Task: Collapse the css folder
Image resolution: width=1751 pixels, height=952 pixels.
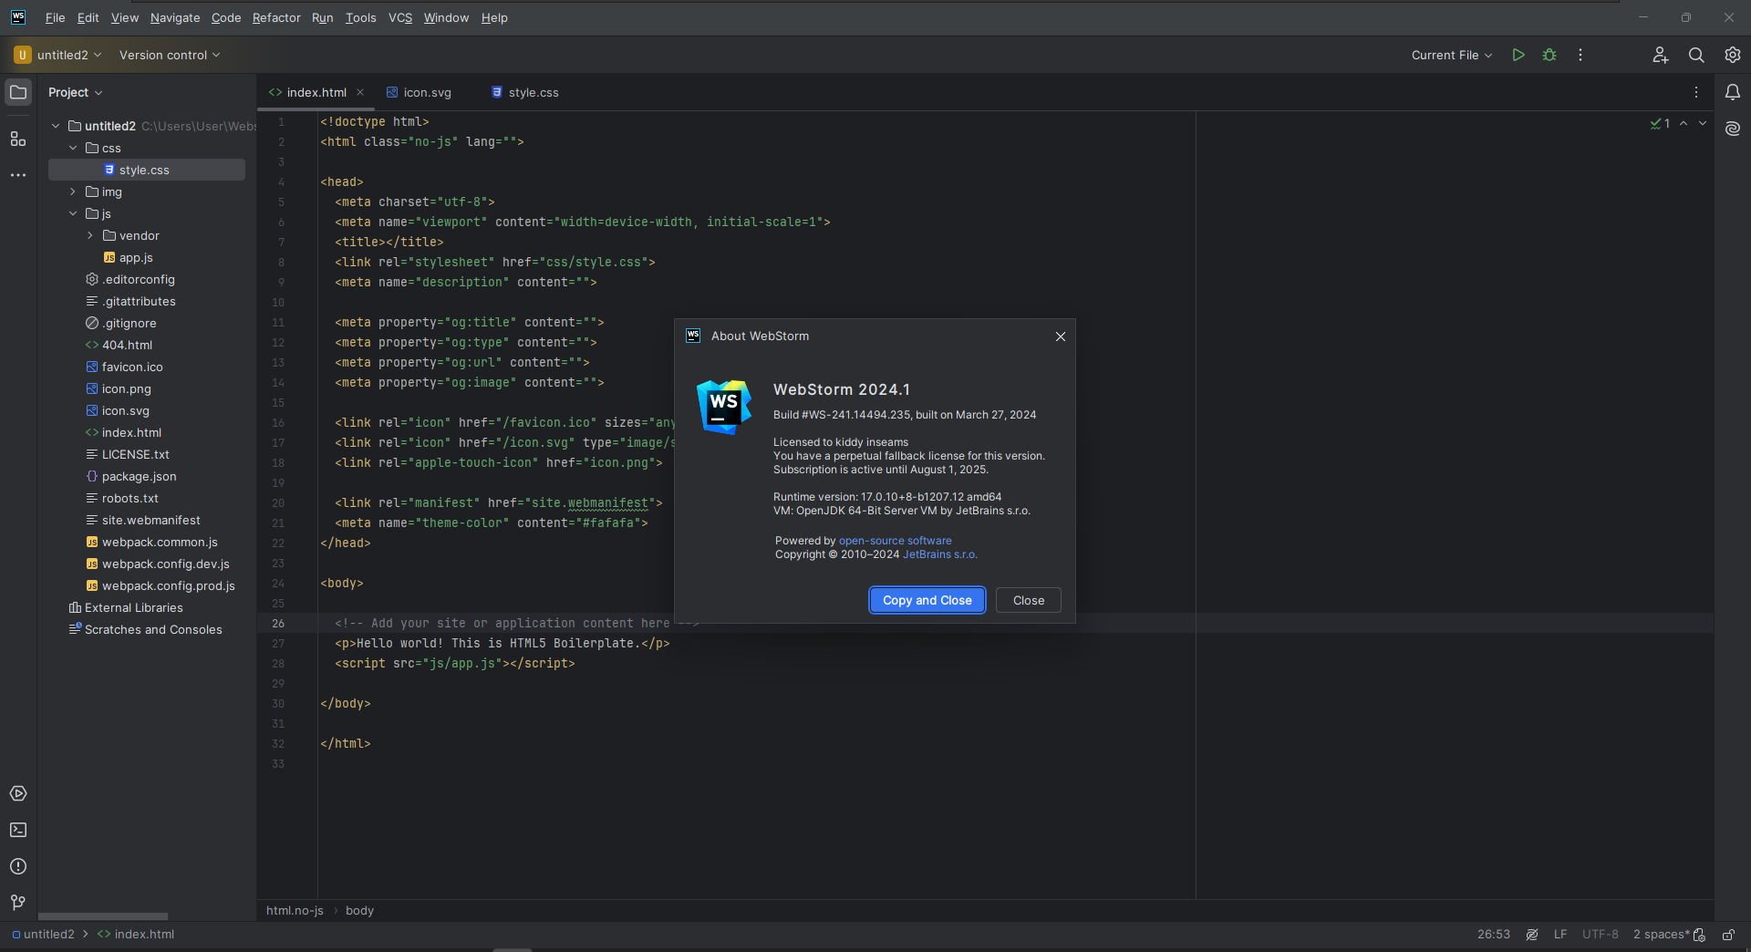Action: [73, 148]
